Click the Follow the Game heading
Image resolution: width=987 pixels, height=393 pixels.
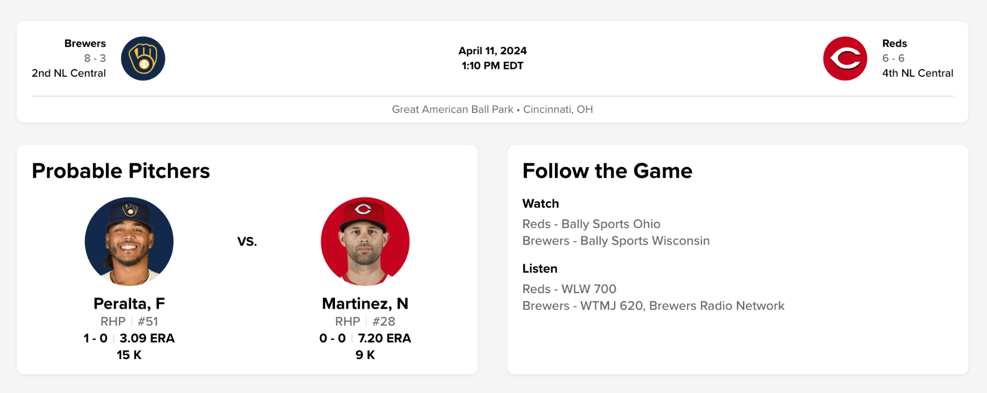click(607, 171)
